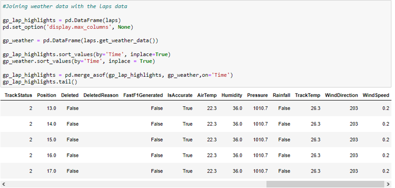Click the gp_weather.sort_values line
The width and height of the screenshot is (395, 188).
79,61
